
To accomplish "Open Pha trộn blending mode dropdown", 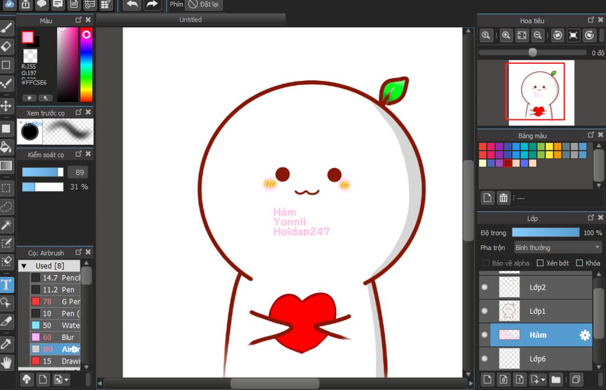I will 557,248.
